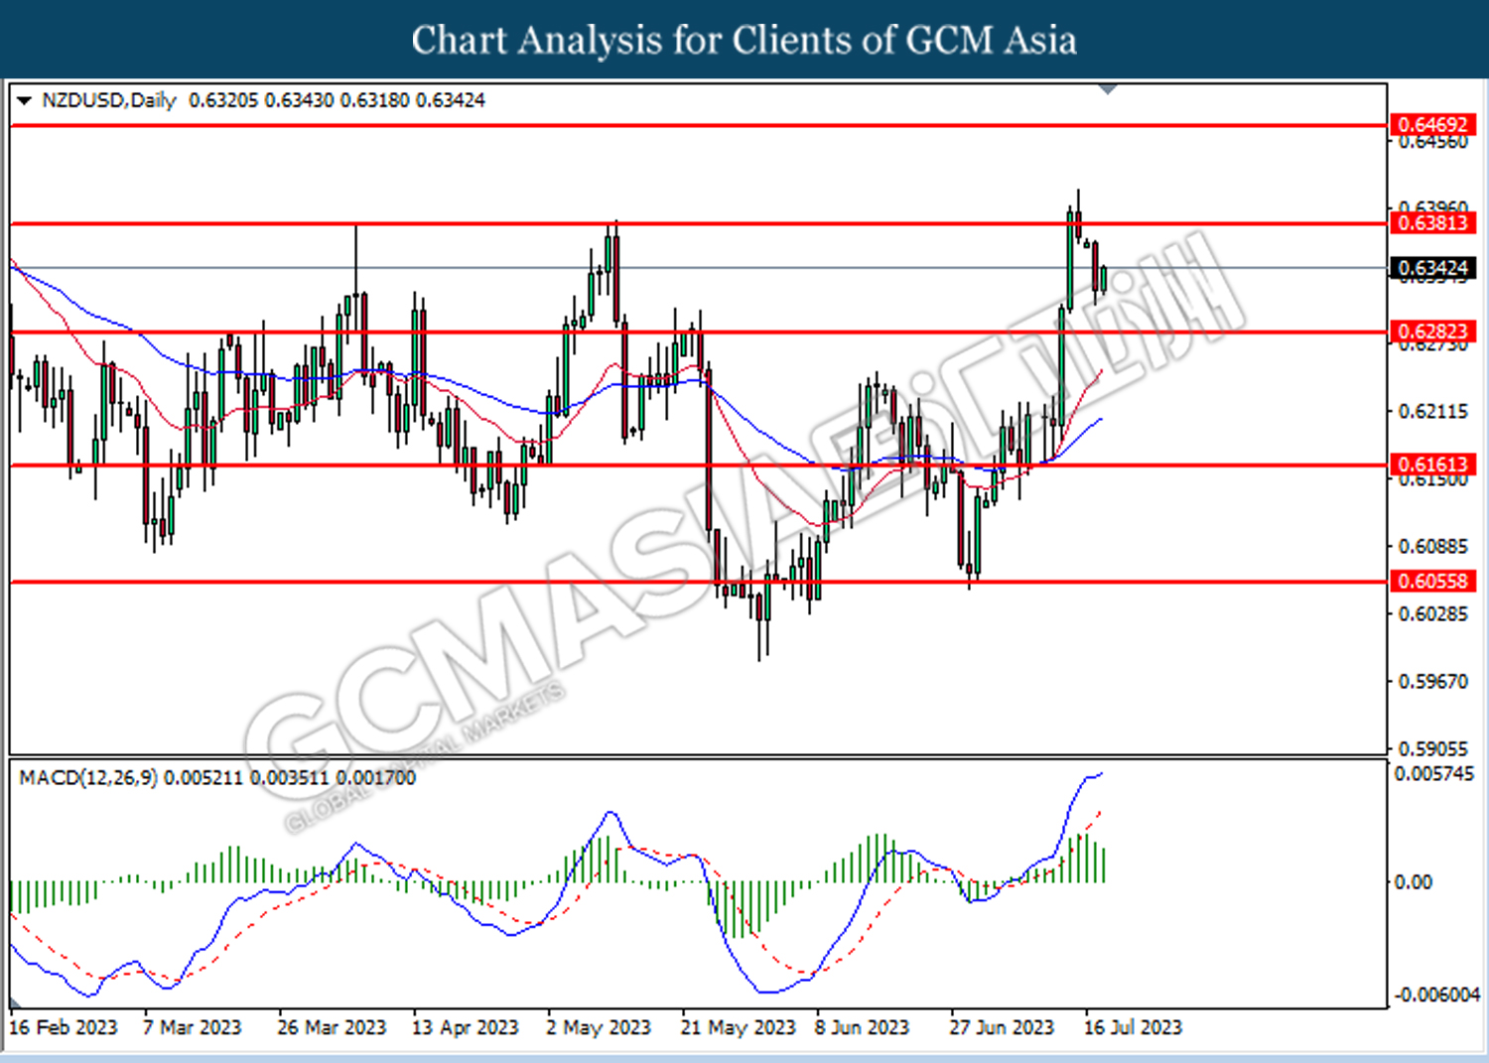Click the 0.62823 price level label
The height and width of the screenshot is (1063, 1489).
pyautogui.click(x=1432, y=332)
